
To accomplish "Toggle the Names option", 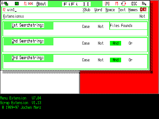I will (x=133, y=10).
